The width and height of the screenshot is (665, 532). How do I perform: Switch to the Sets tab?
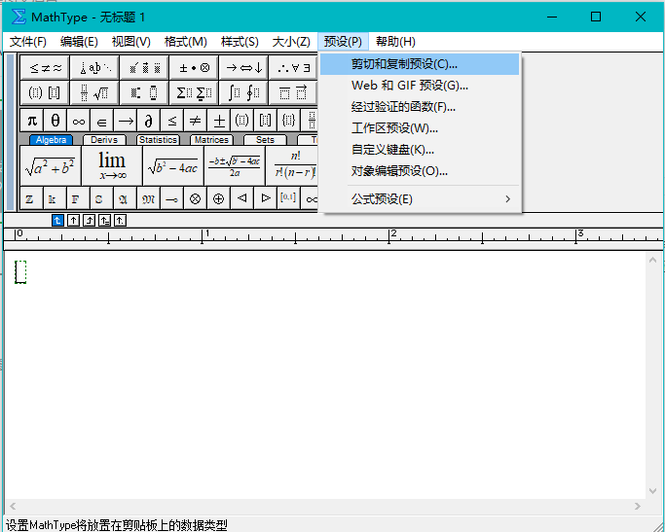point(265,140)
